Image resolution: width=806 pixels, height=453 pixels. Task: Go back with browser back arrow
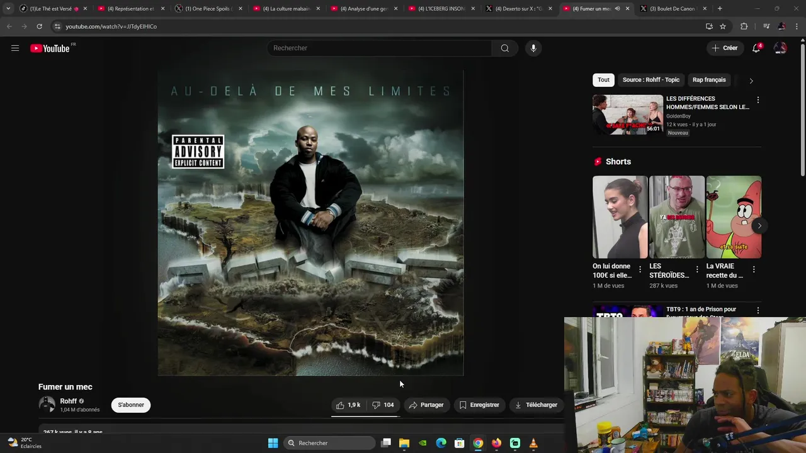point(9,26)
